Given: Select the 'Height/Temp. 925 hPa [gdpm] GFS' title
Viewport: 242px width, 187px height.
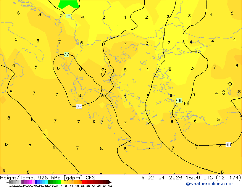Looking at the screenshot, I should click(x=48, y=177).
